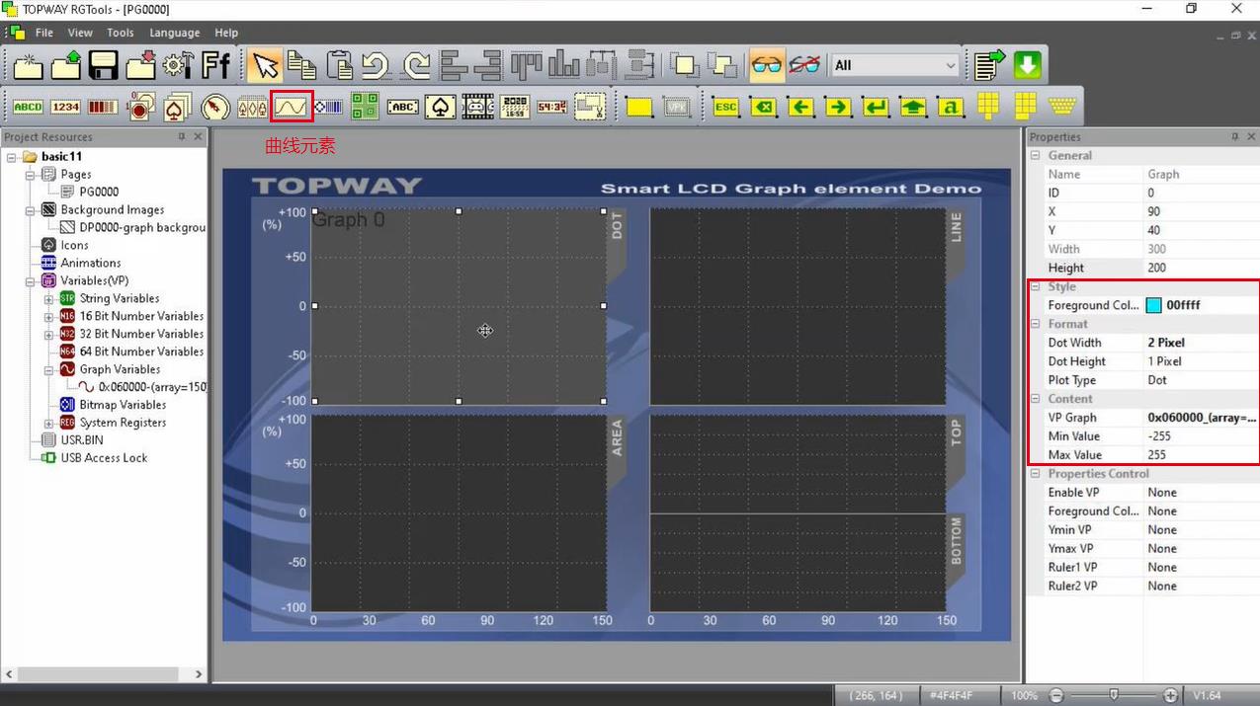Toggle hide elements crossed-out glasses icon
The width and height of the screenshot is (1260, 706).
pyautogui.click(x=804, y=65)
